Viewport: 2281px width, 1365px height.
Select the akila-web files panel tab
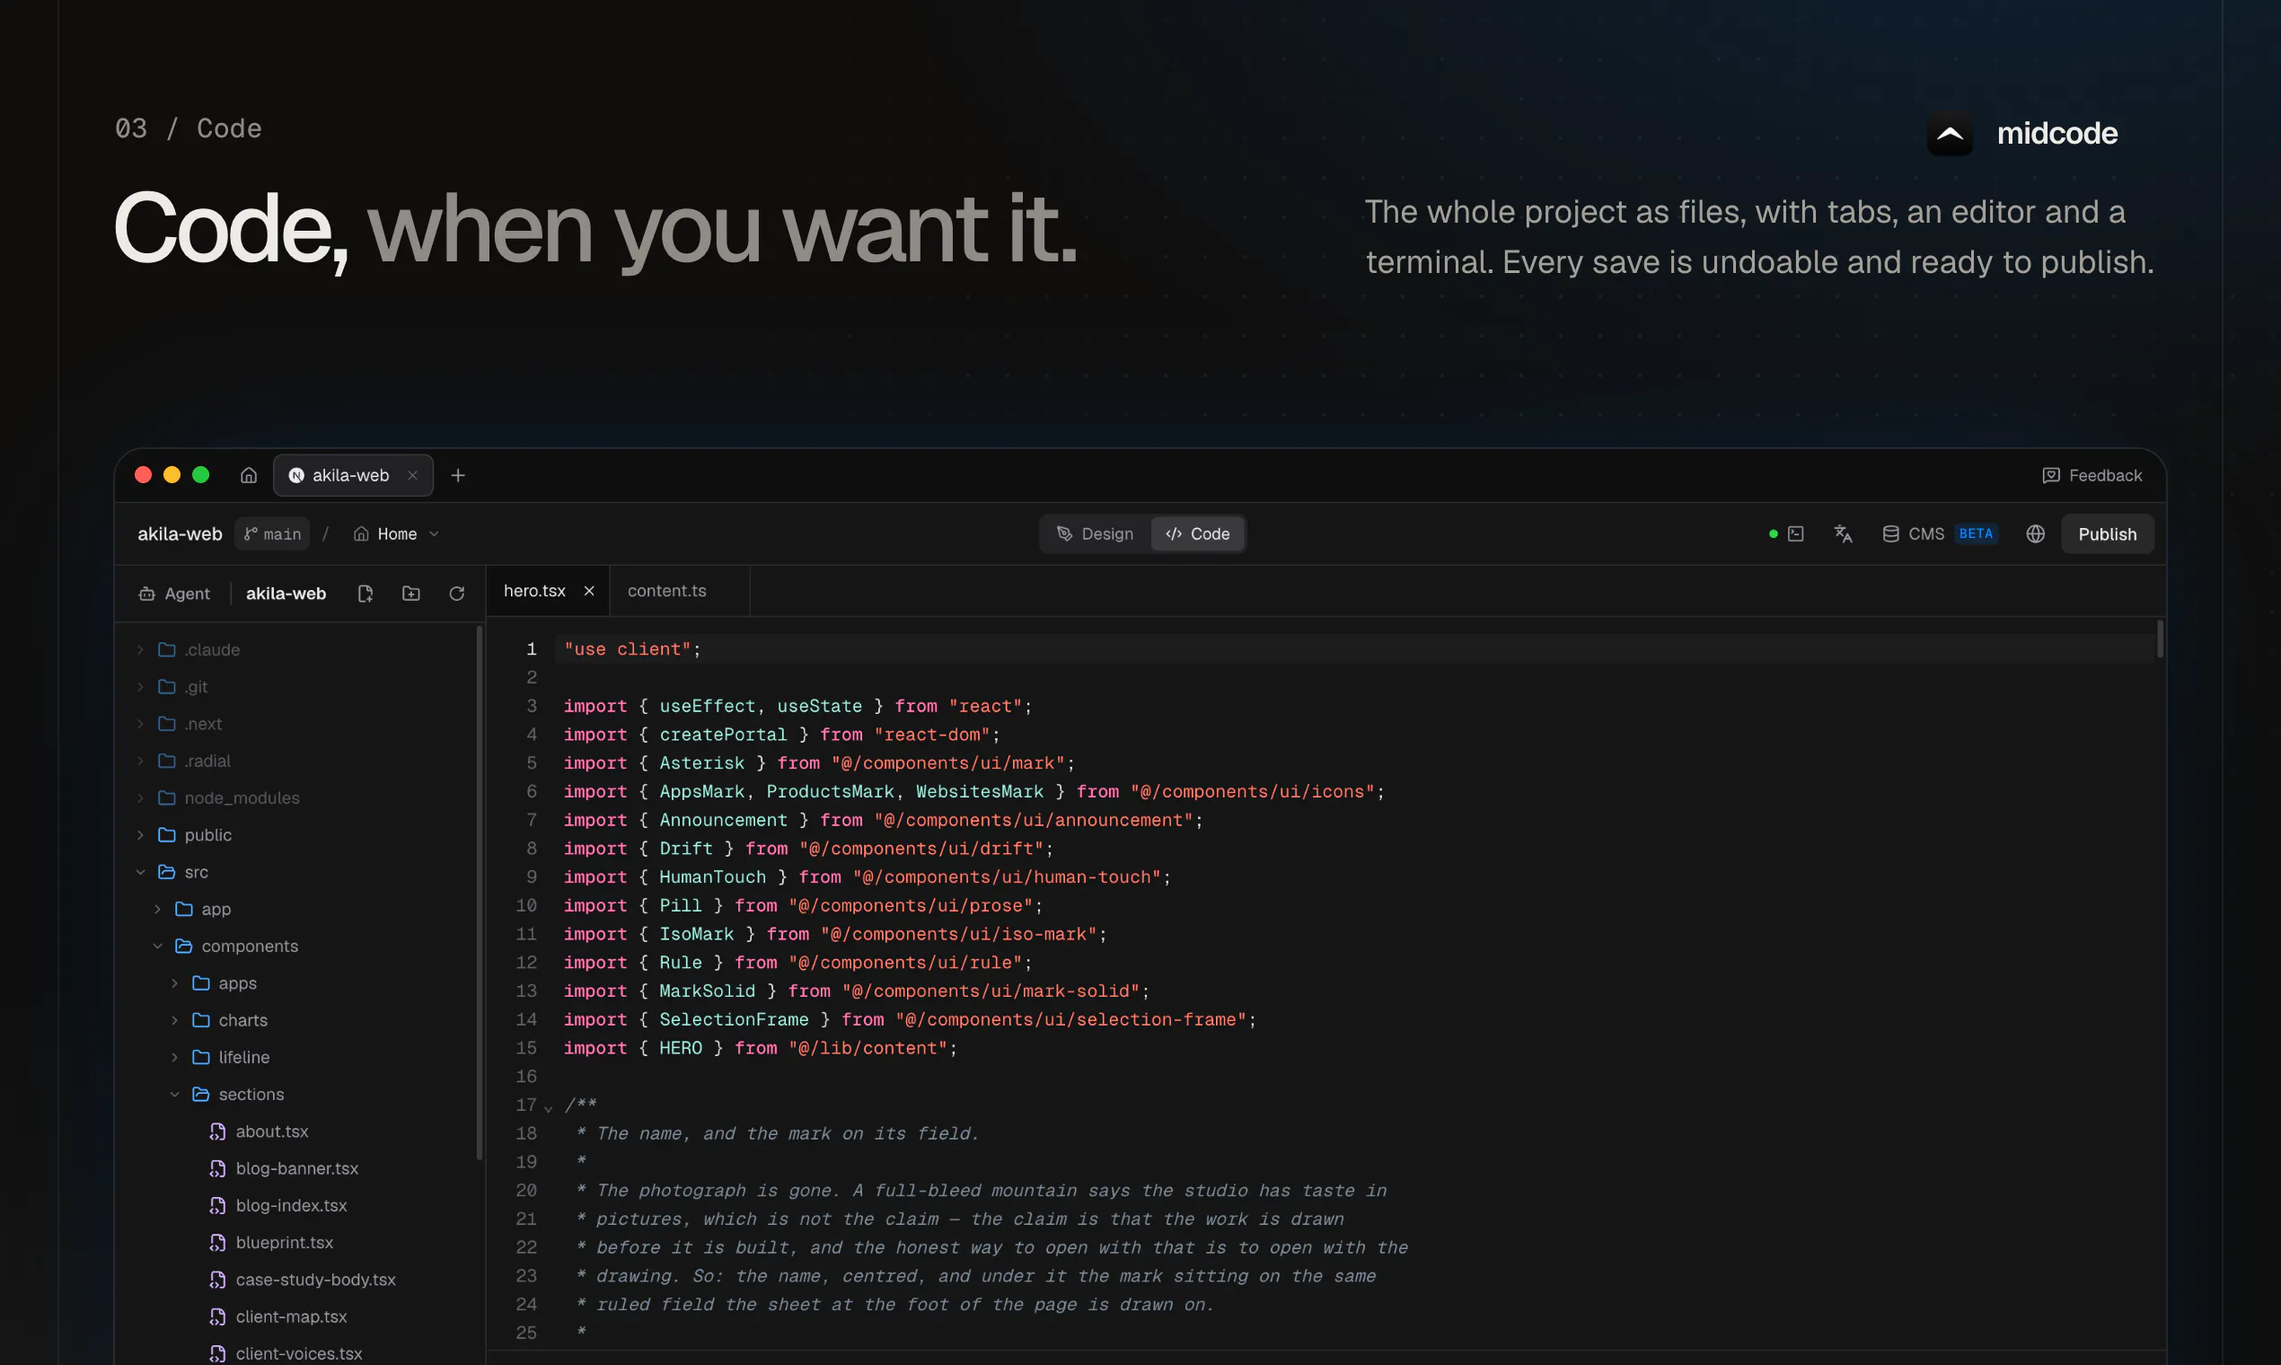coord(286,594)
